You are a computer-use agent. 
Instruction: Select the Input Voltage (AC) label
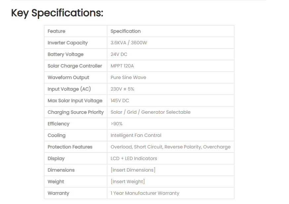point(69,89)
